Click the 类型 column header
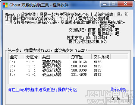 55,57
